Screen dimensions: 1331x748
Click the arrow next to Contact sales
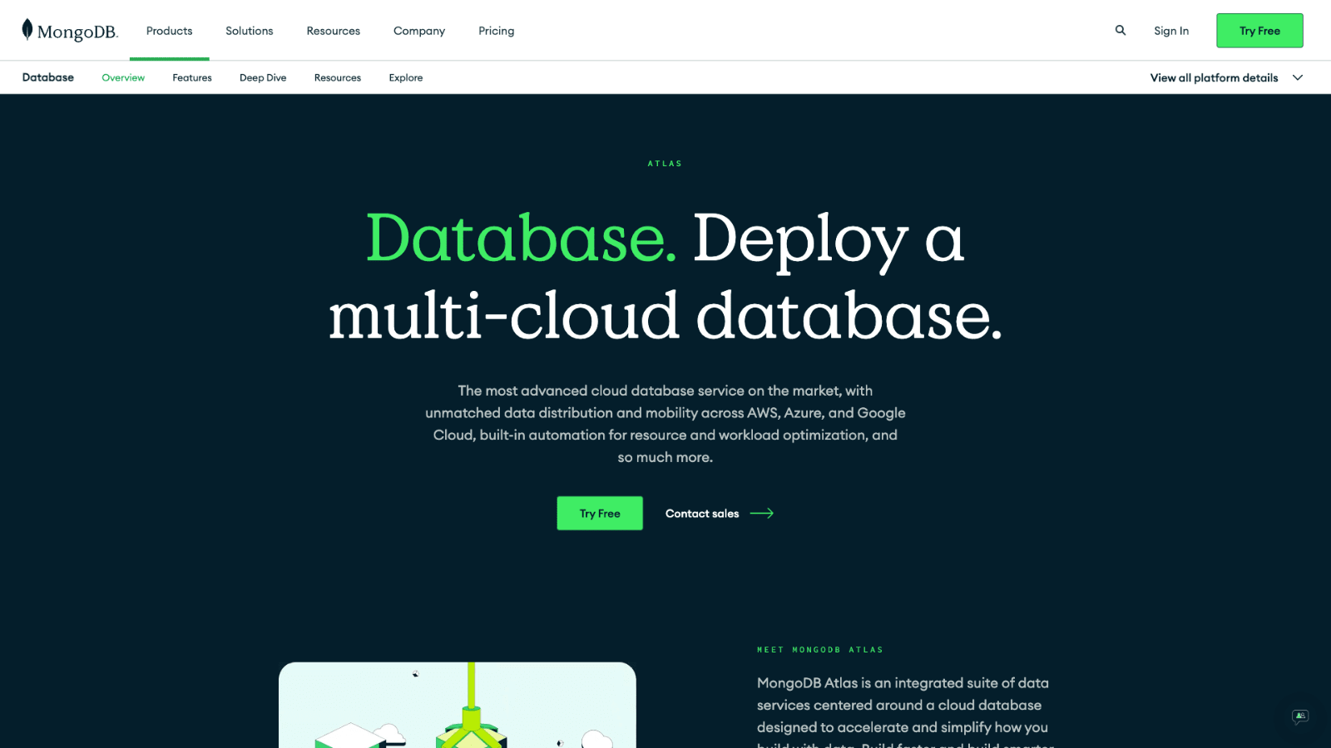(762, 514)
